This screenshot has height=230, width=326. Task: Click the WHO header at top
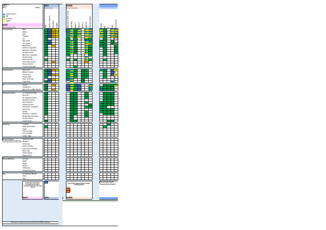(47, 6)
